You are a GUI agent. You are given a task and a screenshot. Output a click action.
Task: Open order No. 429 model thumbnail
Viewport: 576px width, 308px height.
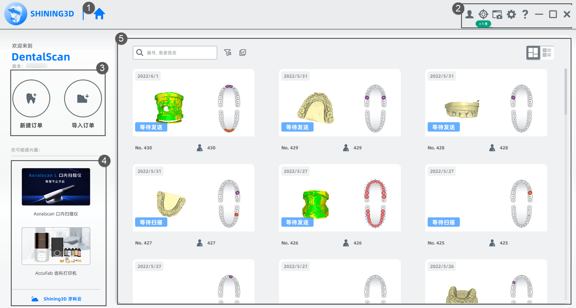(x=316, y=108)
